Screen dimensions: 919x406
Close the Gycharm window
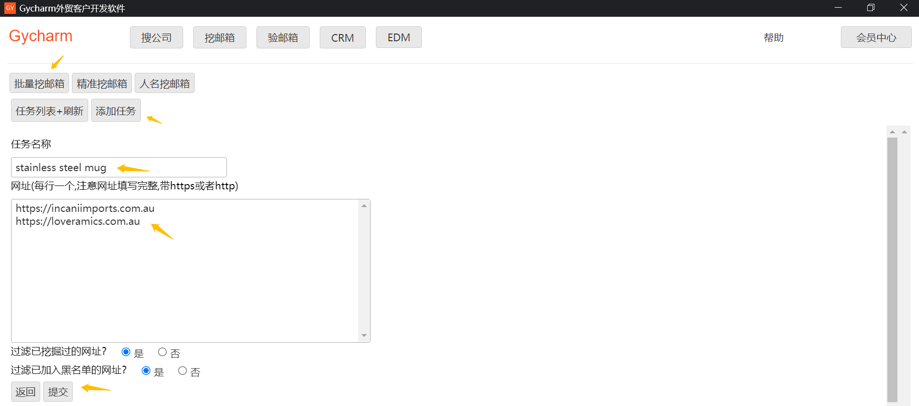click(x=904, y=8)
